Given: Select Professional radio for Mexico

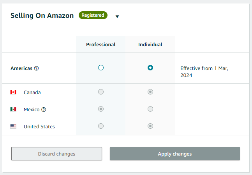Looking at the screenshot, I should coord(101,109).
